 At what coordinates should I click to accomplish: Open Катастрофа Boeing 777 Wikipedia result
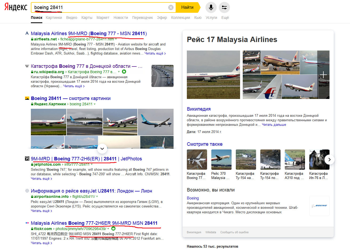[x=87, y=66]
